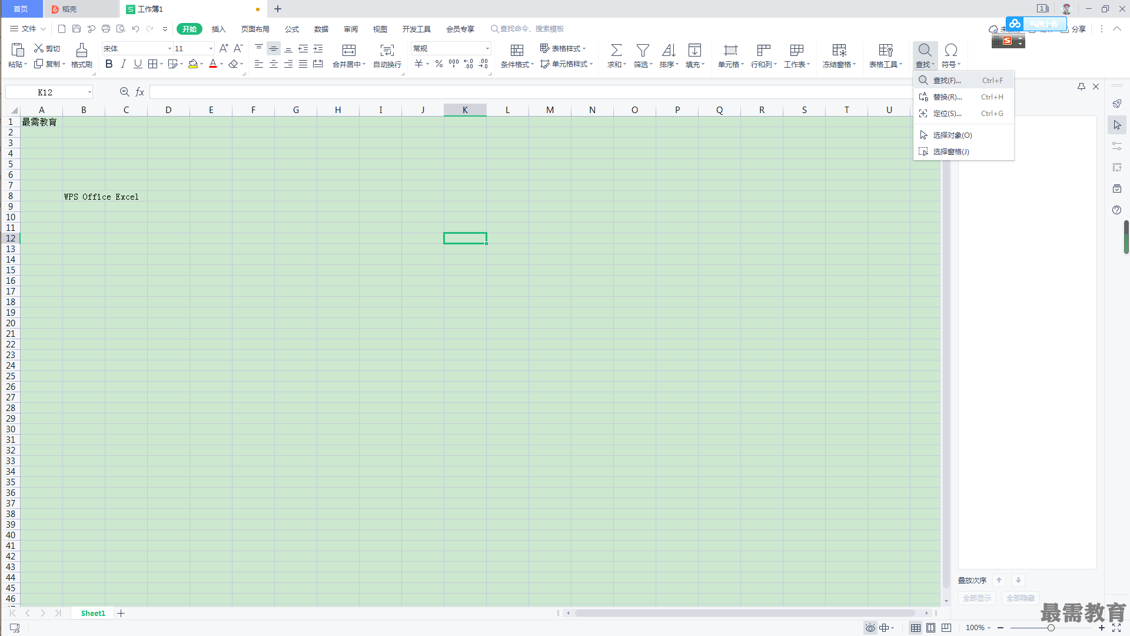Open the 单元格样式 dropdown
This screenshot has height=636, width=1130.
click(x=566, y=64)
